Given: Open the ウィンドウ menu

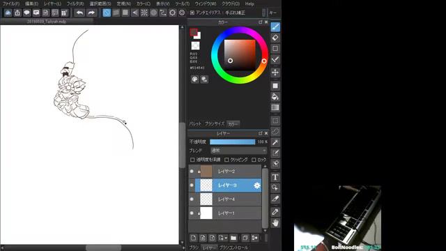Looking at the screenshot, I should pos(206,3).
